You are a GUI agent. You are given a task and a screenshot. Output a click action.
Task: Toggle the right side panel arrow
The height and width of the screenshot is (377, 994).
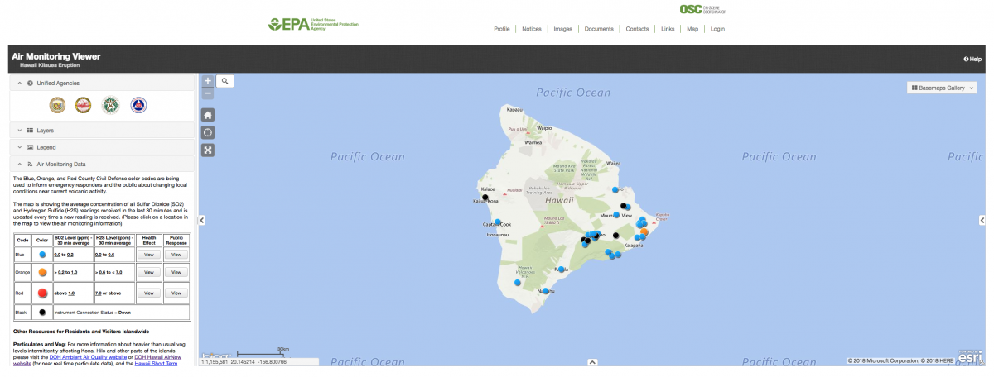point(982,220)
